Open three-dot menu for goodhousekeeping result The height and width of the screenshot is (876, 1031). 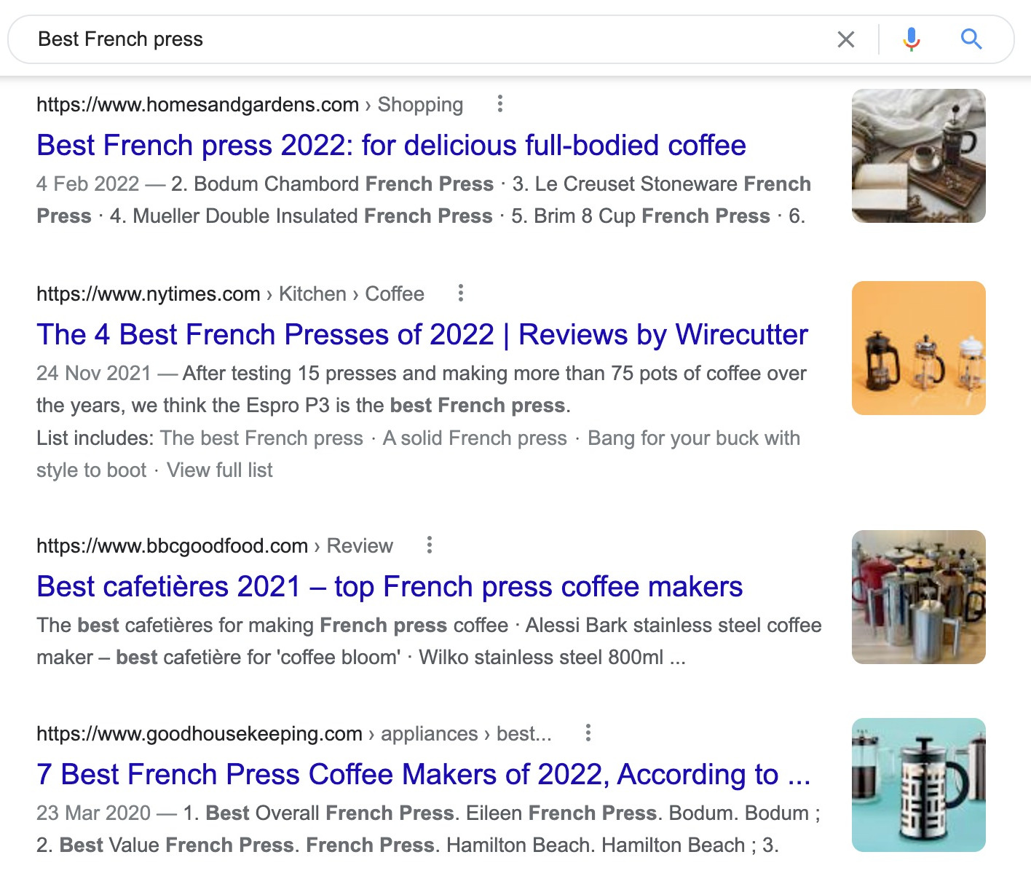coord(588,733)
